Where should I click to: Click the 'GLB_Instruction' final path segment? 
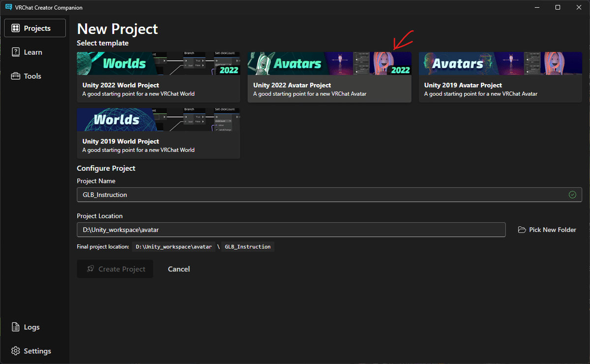(x=248, y=246)
